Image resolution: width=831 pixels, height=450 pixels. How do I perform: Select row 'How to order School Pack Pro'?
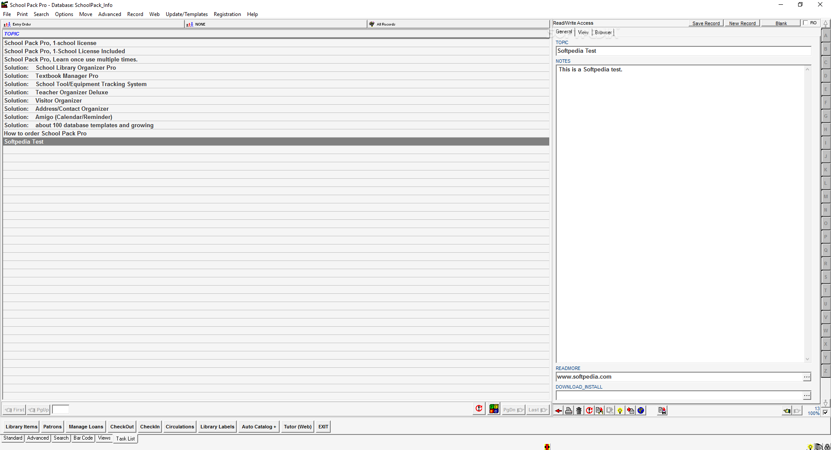(x=276, y=134)
